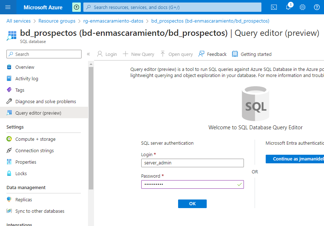
Task: Click New Query in the toolbar
Action: 138,54
